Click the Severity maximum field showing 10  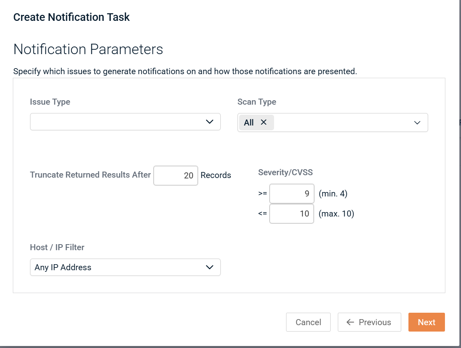coord(292,214)
